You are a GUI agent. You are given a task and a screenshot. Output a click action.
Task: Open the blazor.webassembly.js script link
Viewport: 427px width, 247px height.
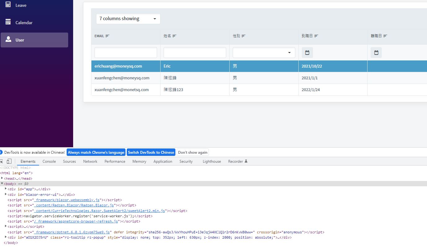tap(67, 200)
